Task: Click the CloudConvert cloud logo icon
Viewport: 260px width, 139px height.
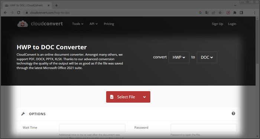Action: (x=23, y=24)
